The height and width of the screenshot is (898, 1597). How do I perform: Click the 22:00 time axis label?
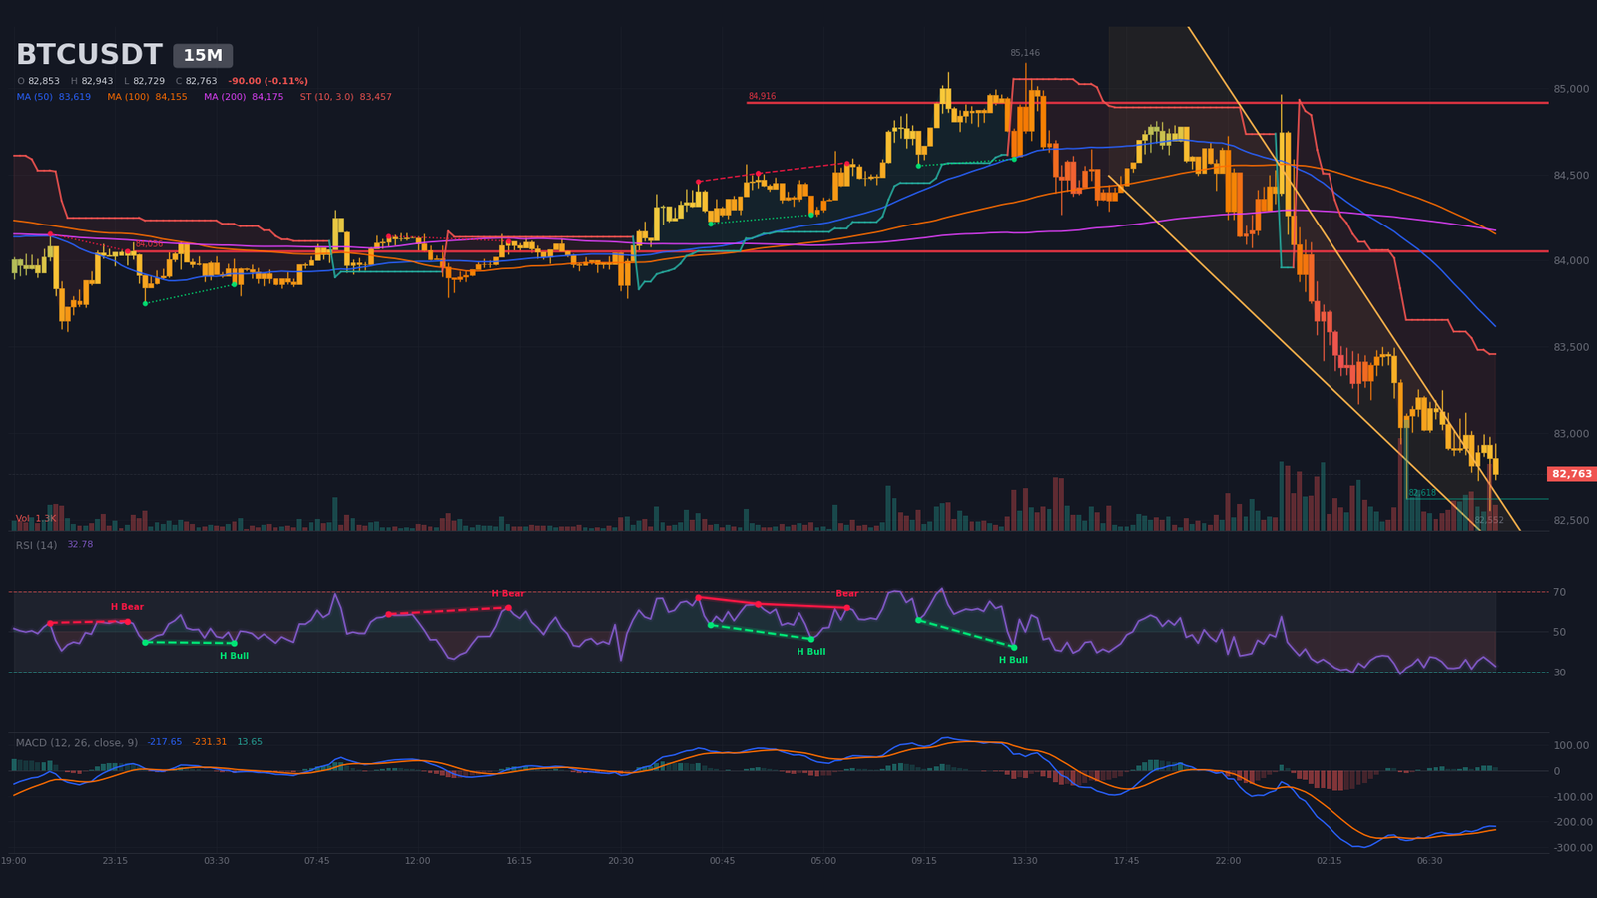click(x=1228, y=861)
